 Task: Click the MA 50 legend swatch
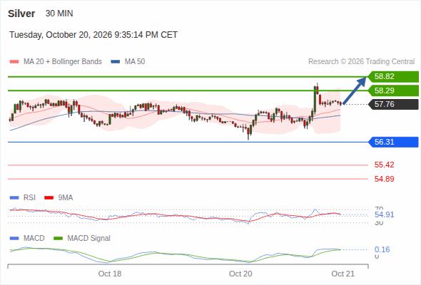116,62
